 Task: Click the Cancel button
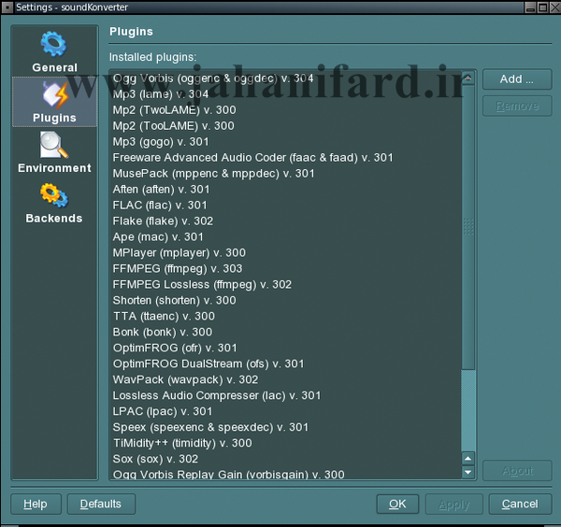tap(519, 504)
